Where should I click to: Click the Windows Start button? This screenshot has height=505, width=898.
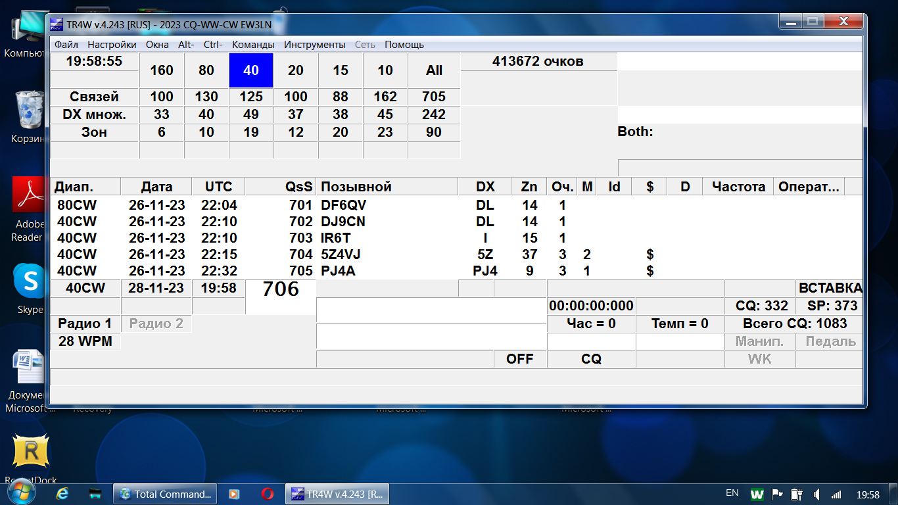click(20, 494)
